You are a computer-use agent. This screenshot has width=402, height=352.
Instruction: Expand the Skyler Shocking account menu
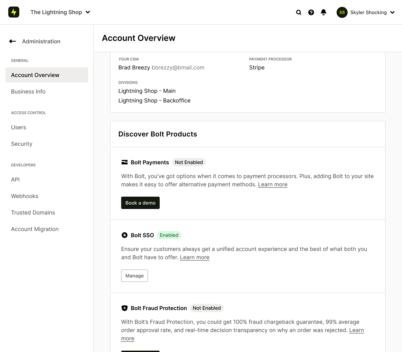point(392,13)
